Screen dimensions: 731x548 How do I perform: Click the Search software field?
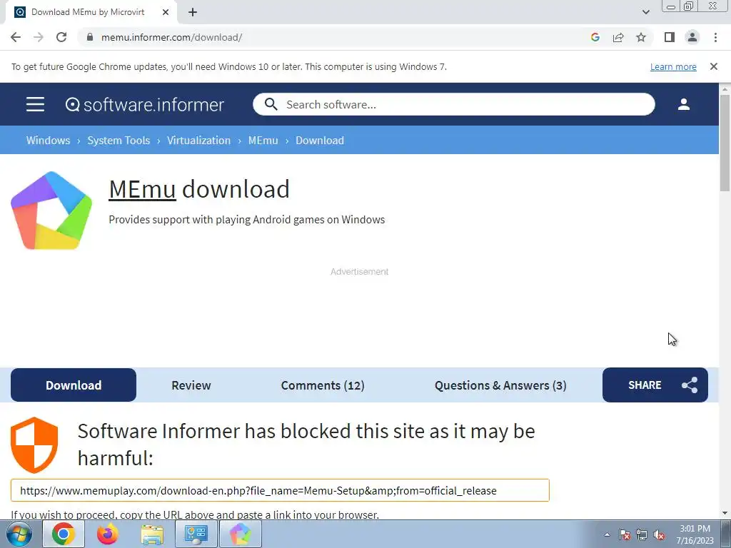pos(453,104)
